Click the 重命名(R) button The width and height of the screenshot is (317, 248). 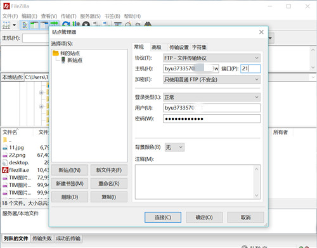tap(109, 183)
